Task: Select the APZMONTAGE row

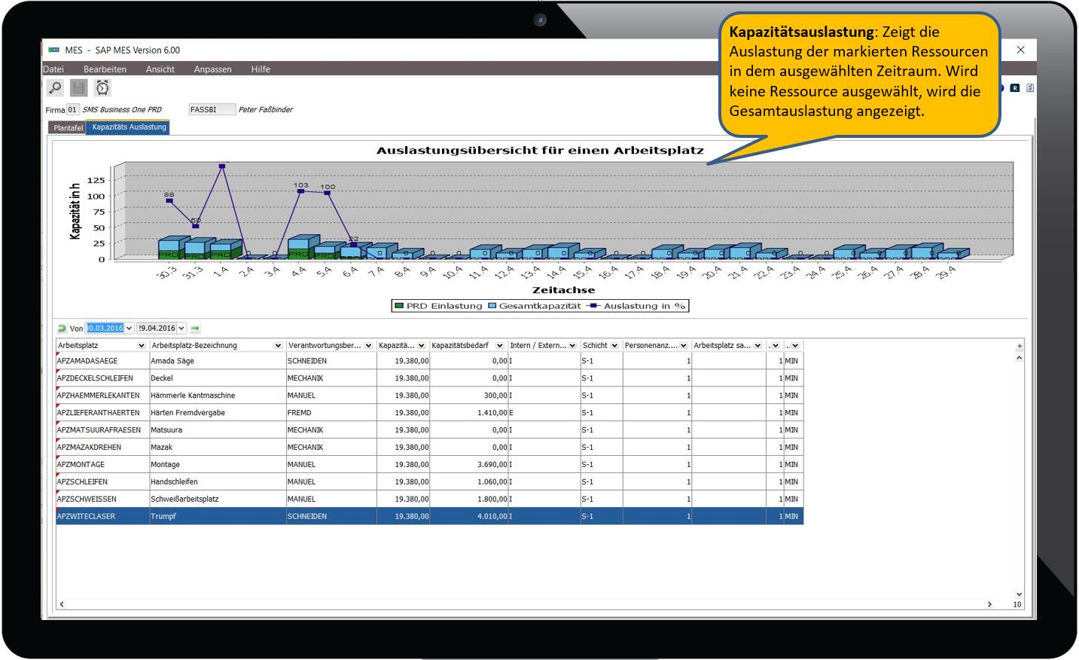Action: (x=429, y=465)
